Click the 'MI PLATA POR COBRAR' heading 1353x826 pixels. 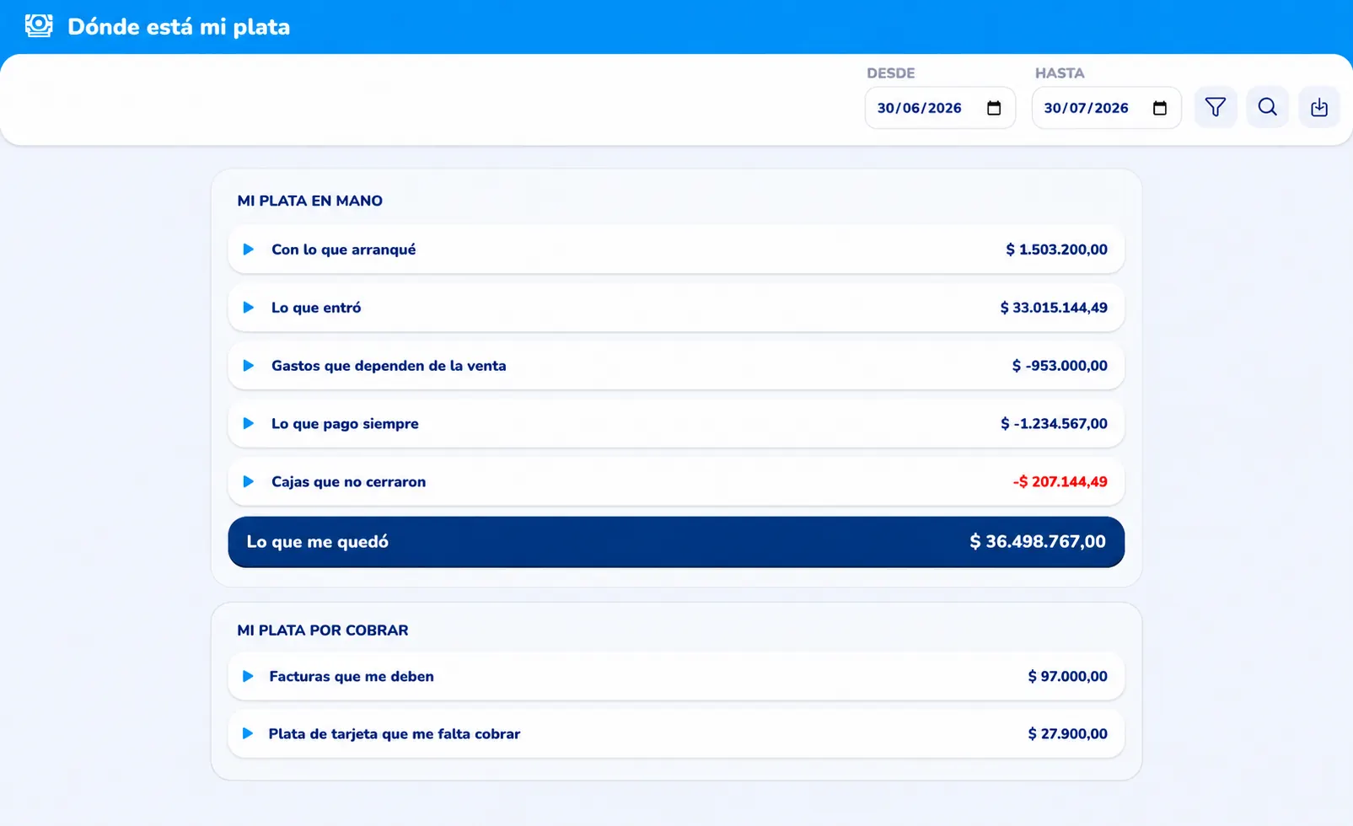(x=323, y=630)
